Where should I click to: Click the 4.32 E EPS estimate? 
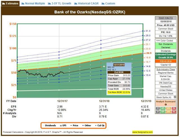point(145,107)
